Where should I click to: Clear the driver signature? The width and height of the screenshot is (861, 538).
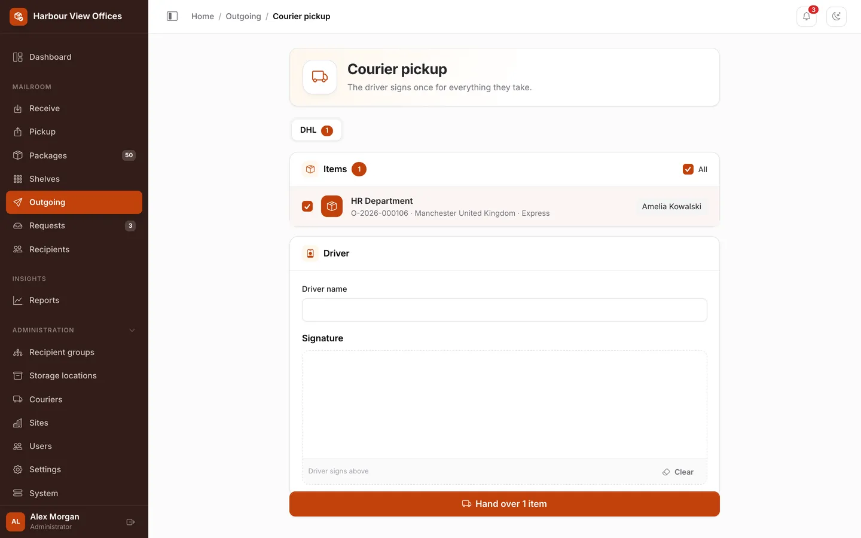point(678,472)
